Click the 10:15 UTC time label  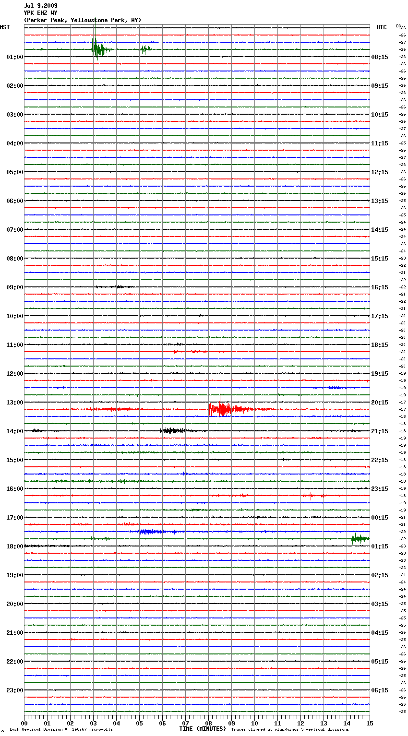(x=380, y=115)
